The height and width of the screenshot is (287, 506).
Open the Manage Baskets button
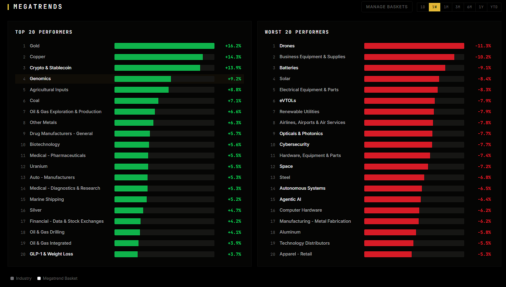click(x=387, y=7)
